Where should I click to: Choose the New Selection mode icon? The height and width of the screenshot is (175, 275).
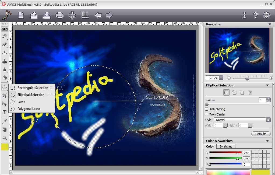(226, 92)
